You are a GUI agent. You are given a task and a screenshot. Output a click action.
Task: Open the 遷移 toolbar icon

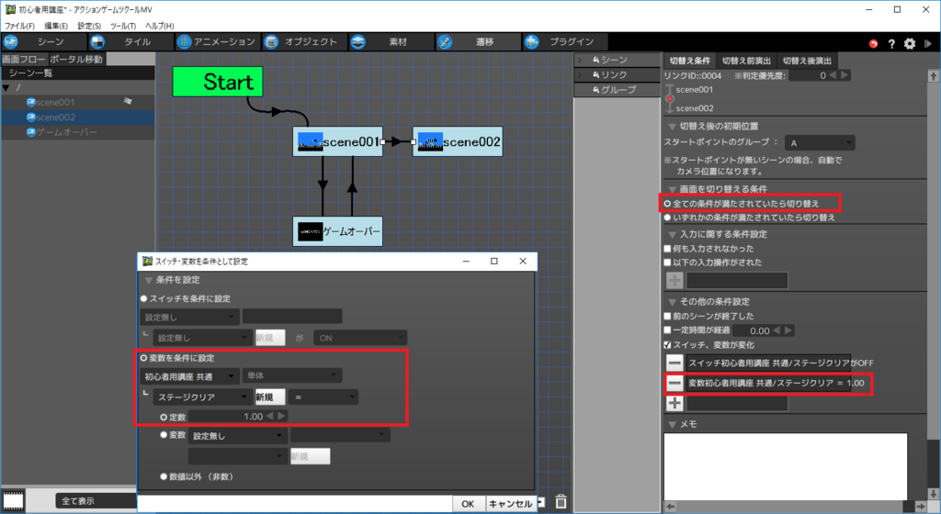click(x=444, y=42)
